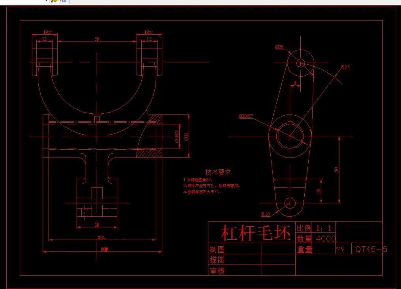Select the Ø18 toleranced diameter dimension
Viewport: 401px width, 289px height.
click(177, 136)
